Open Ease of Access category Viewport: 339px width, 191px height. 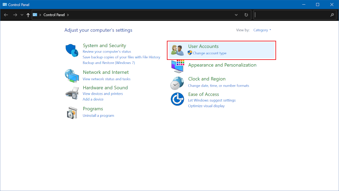point(204,94)
